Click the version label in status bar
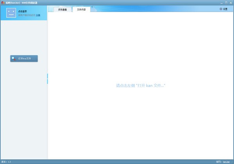This screenshot has height=164, width=234. [x=6, y=162]
